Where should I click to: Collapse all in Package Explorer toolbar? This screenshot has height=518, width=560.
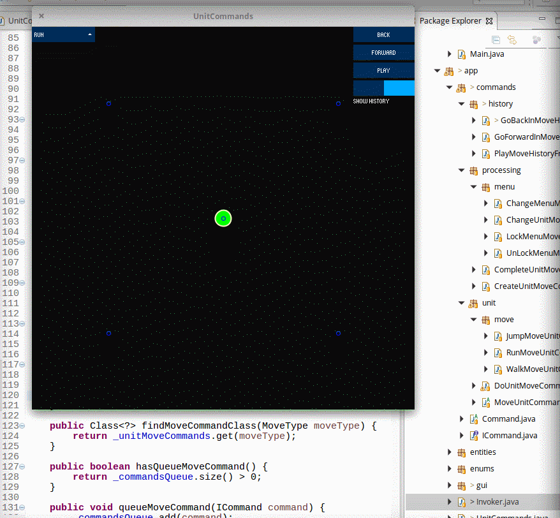[x=496, y=40]
